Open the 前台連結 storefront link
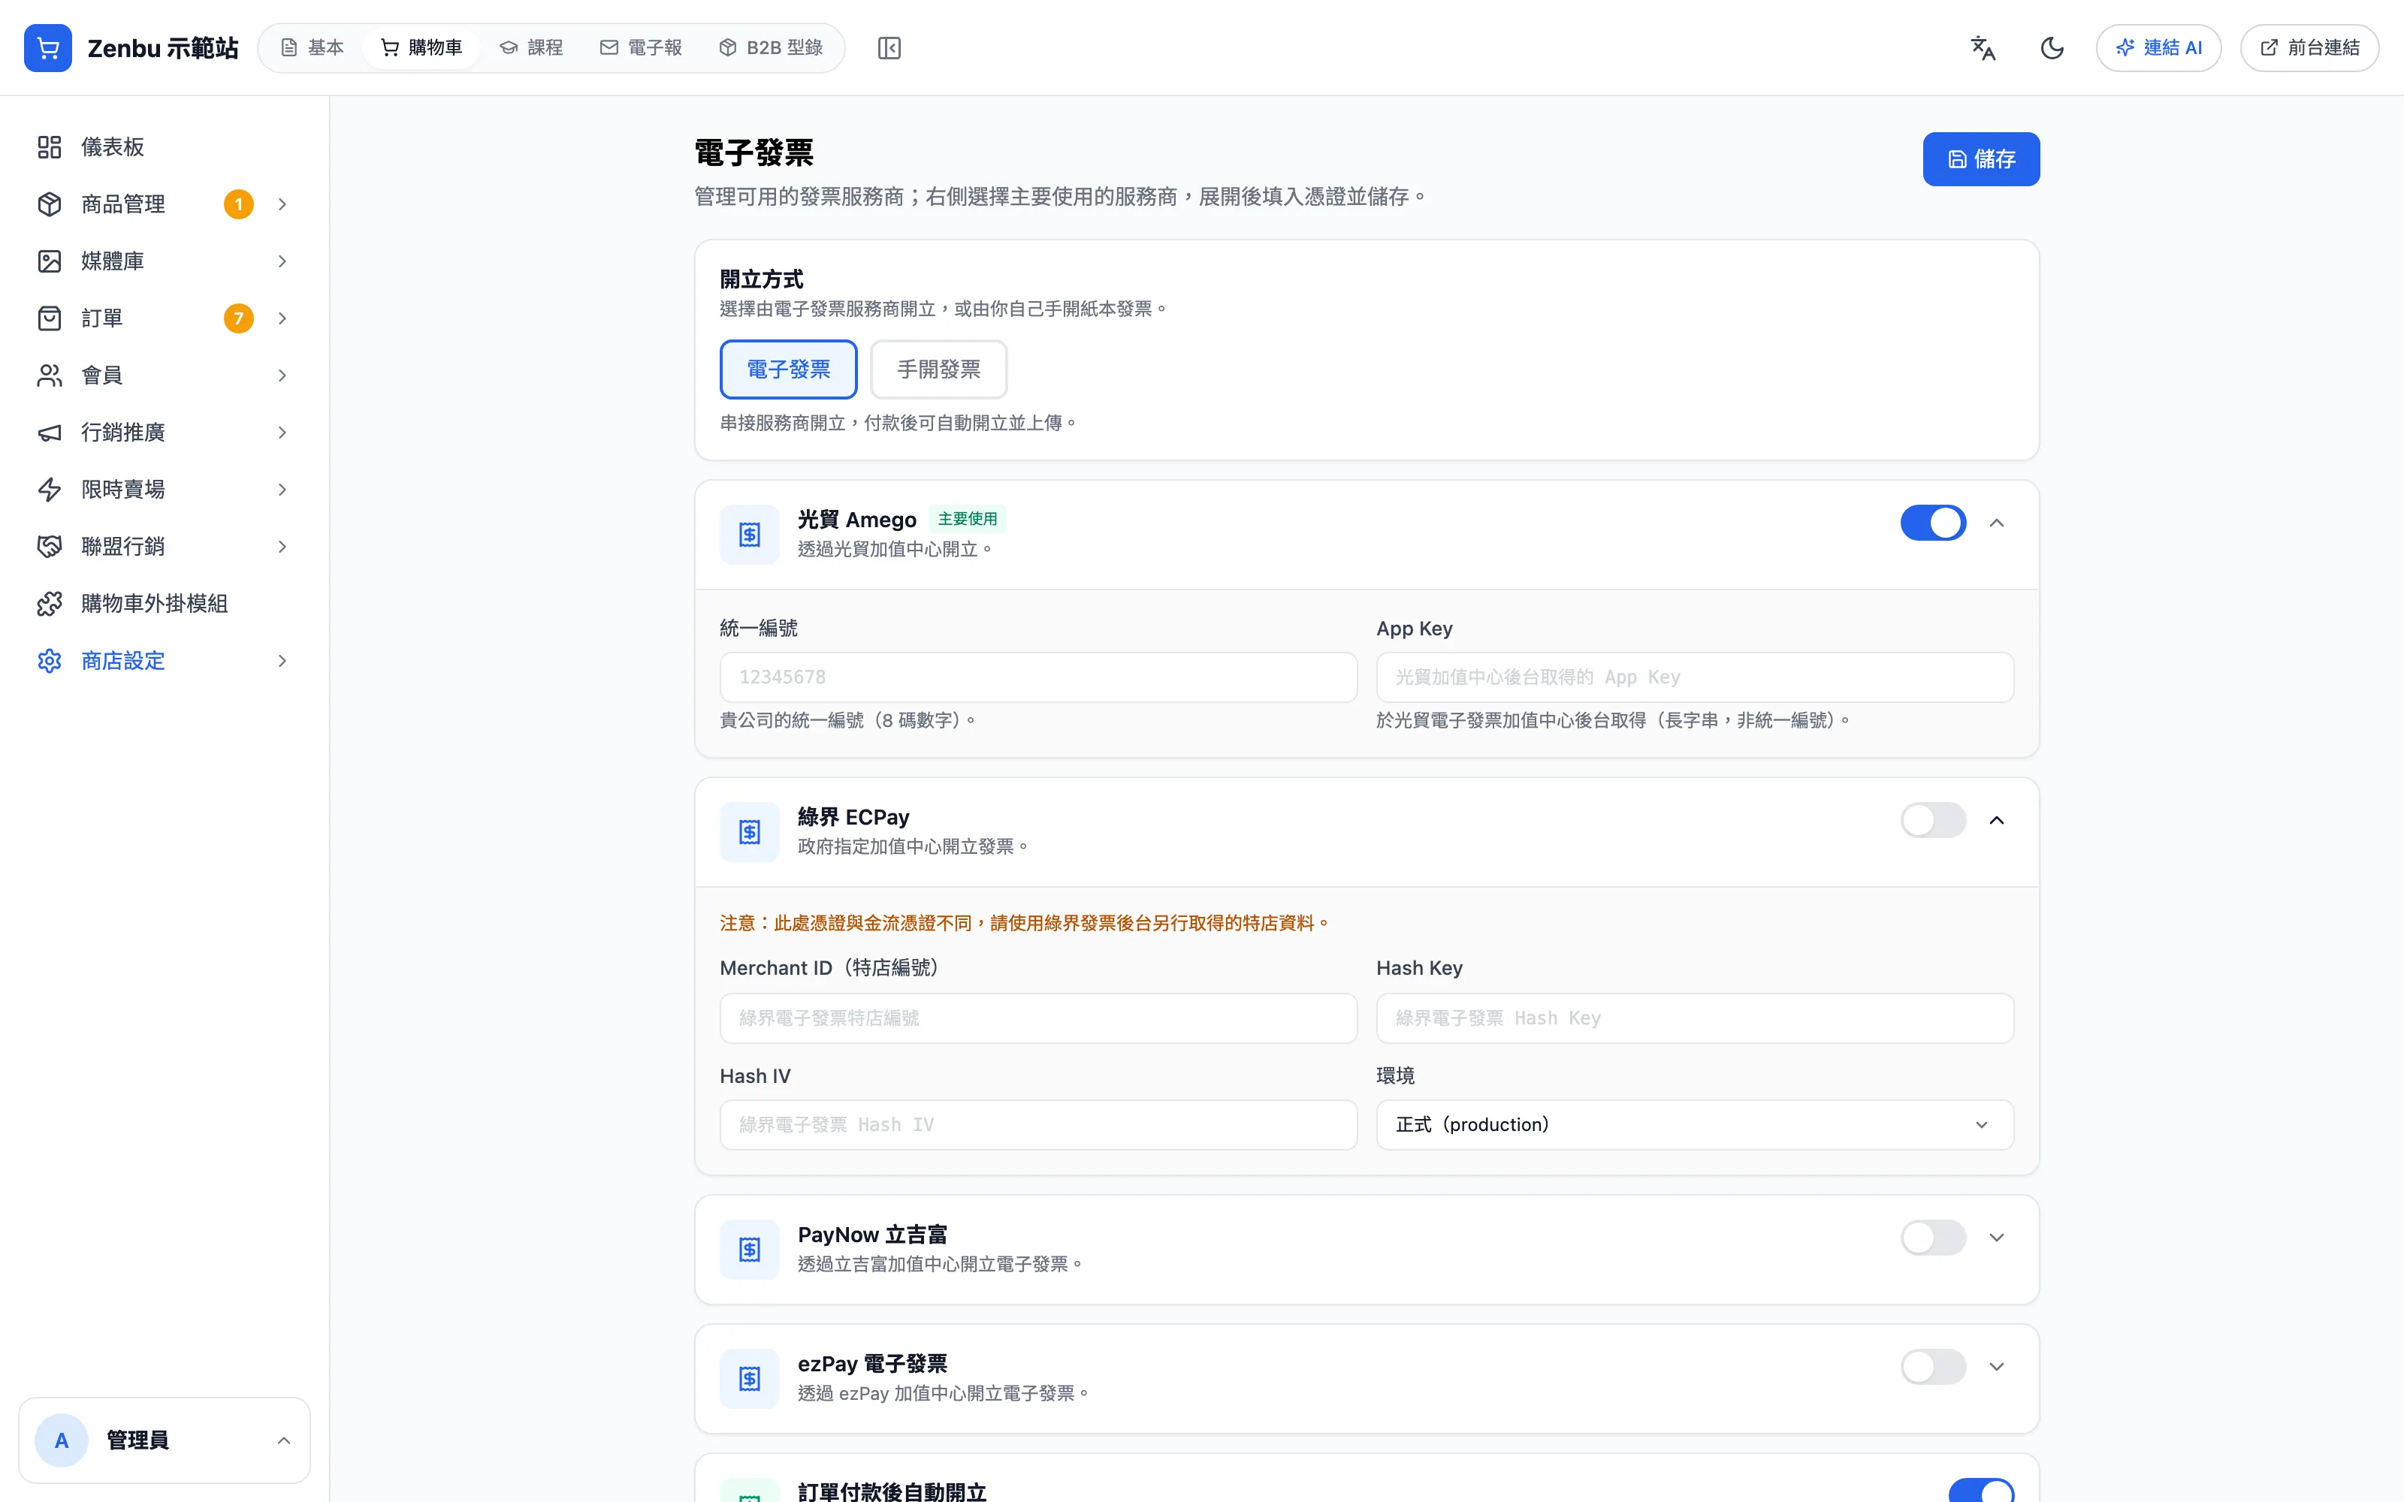This screenshot has height=1502, width=2404. click(2309, 47)
